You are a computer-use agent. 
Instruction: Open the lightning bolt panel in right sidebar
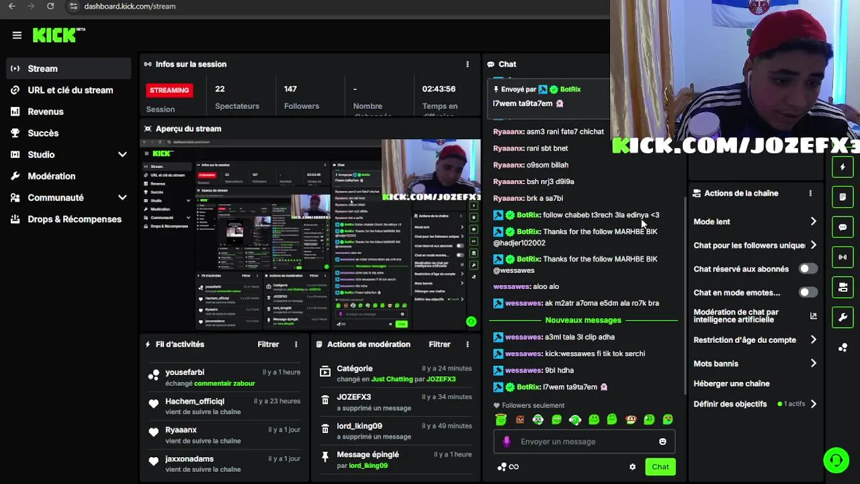pos(843,167)
